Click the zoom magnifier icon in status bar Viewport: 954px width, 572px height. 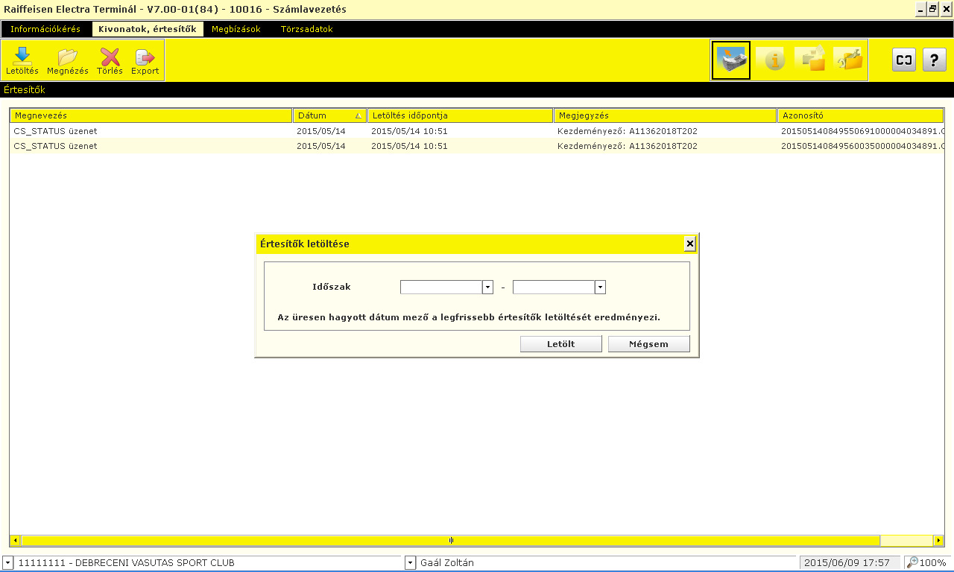912,563
